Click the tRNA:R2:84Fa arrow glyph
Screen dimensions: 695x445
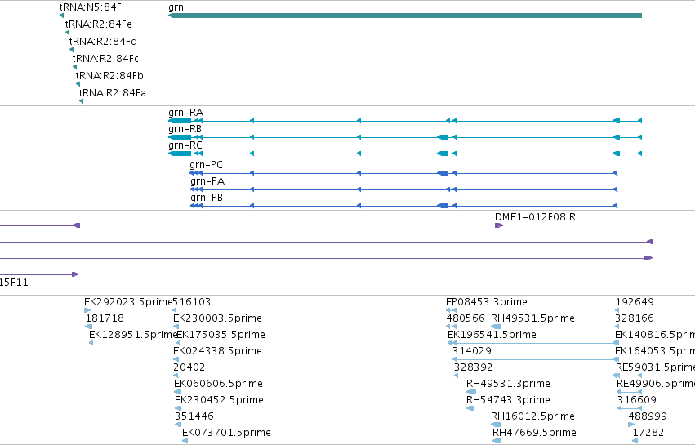pos(81,101)
